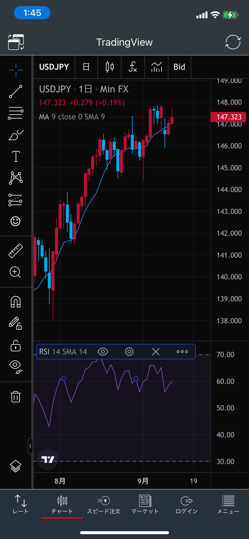Image resolution: width=249 pixels, height=539 pixels.
Task: Select the trend line drawing tool
Action: point(16,91)
